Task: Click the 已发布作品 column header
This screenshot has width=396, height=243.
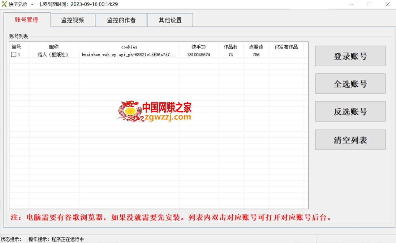Action: 286,47
